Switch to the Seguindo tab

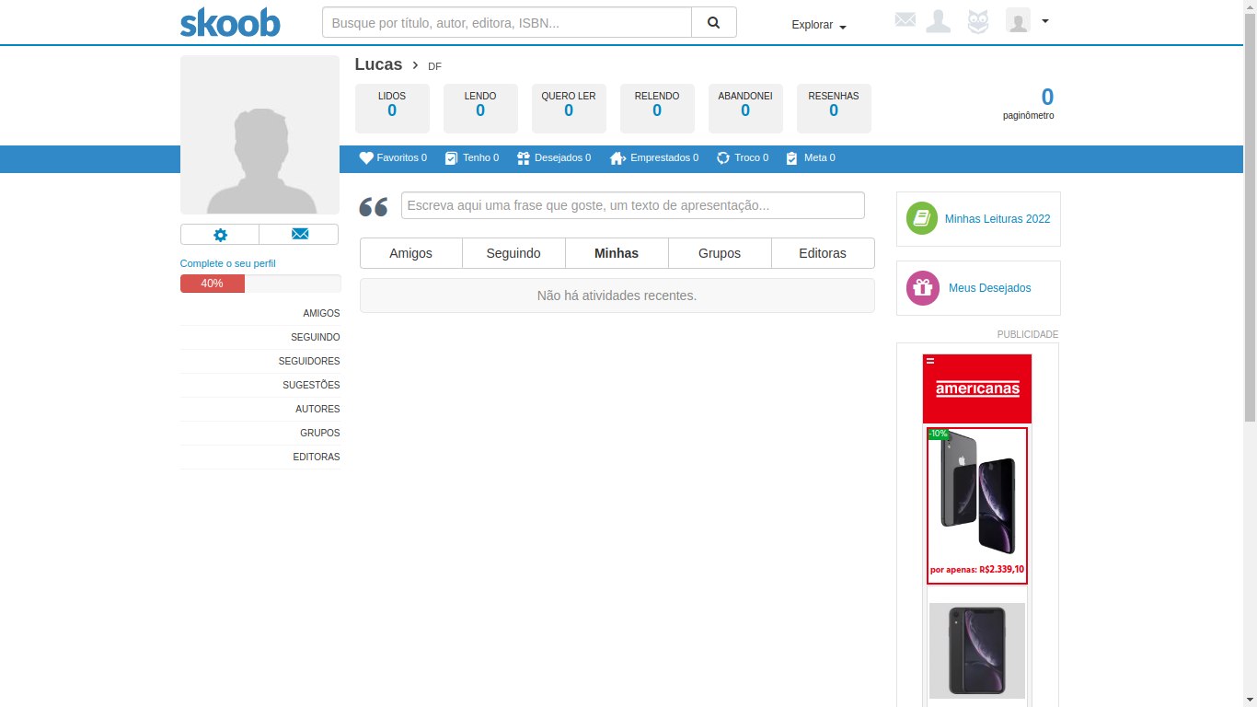(513, 253)
